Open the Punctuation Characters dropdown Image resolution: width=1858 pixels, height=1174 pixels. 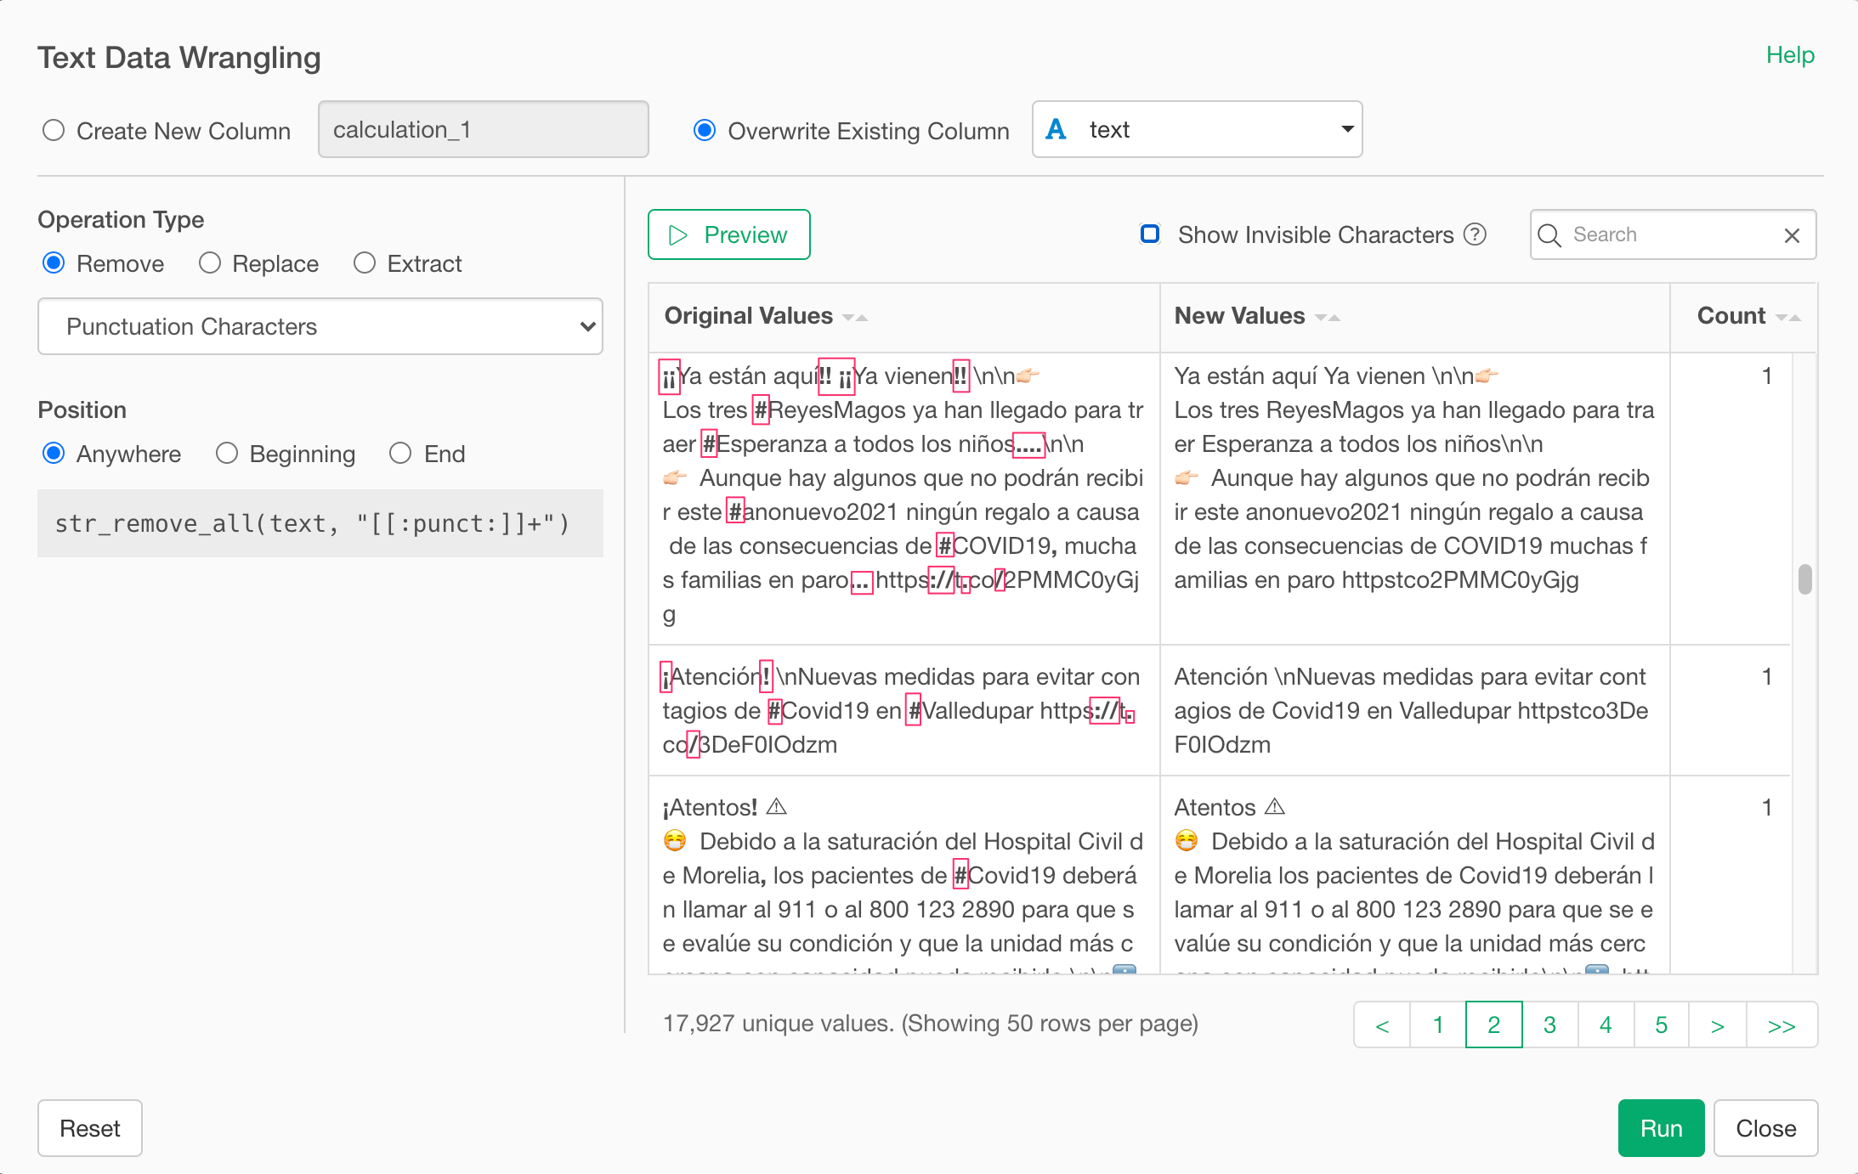pyautogui.click(x=320, y=326)
